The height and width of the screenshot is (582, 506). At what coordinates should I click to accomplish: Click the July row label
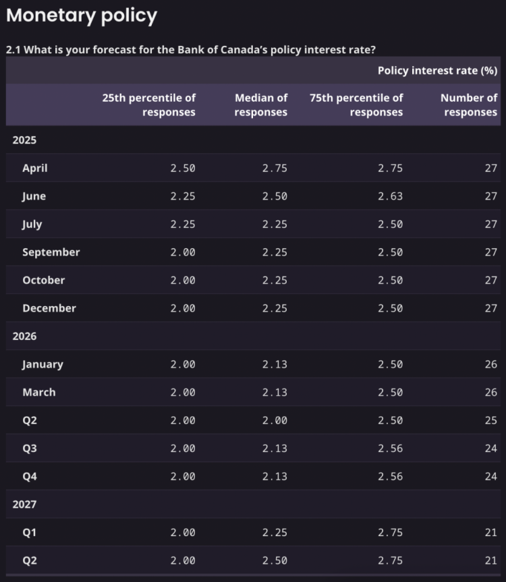pos(32,224)
